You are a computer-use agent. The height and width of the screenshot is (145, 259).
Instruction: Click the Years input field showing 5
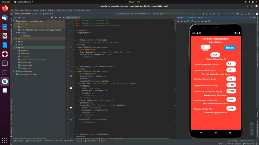point(206,47)
